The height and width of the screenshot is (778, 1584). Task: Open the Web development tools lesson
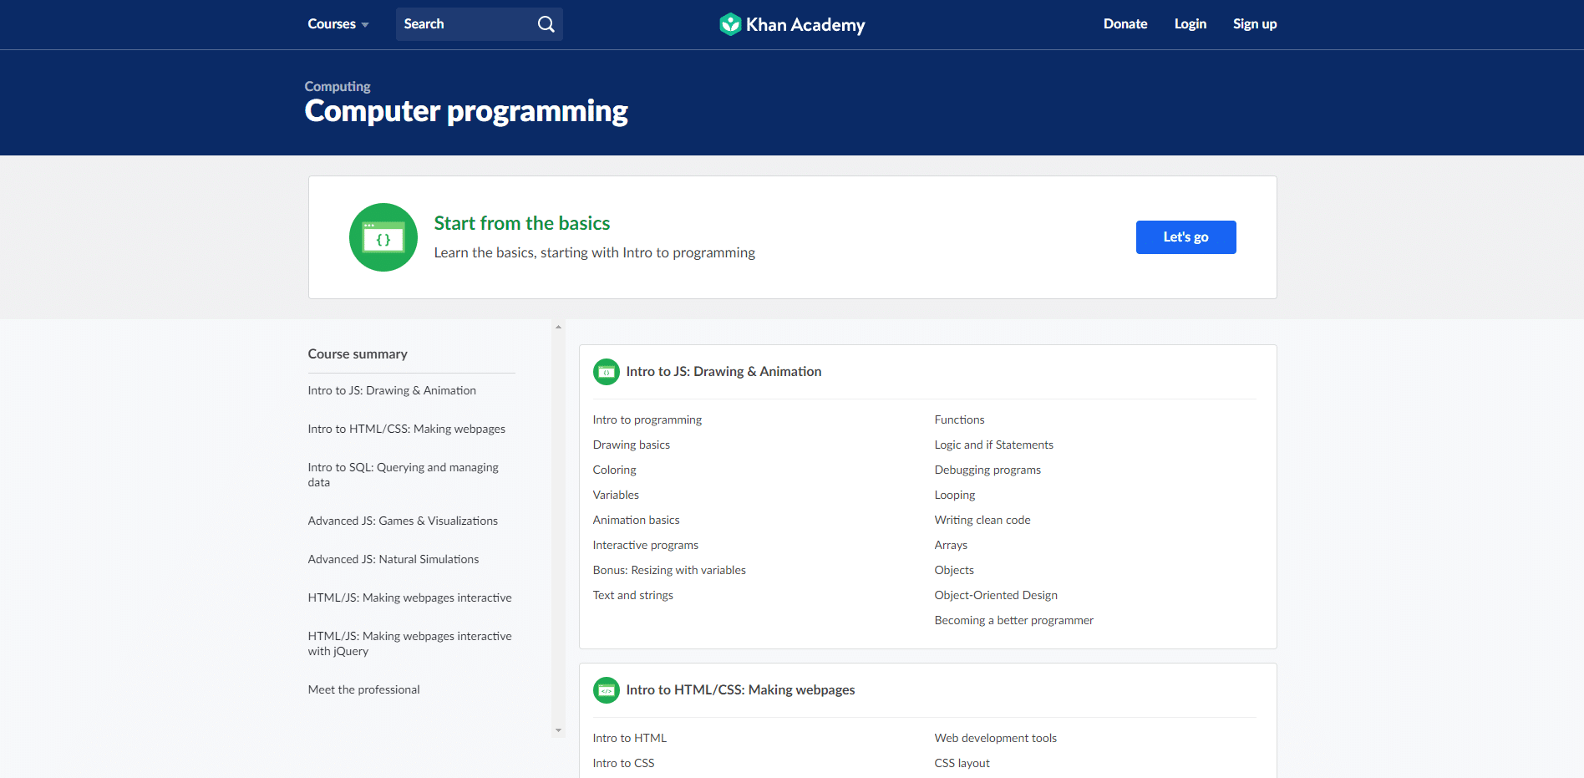point(996,738)
